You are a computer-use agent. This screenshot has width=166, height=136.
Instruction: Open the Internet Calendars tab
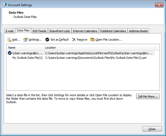coord(85,31)
